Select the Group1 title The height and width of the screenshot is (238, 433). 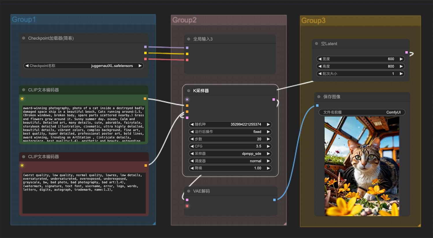[24, 19]
